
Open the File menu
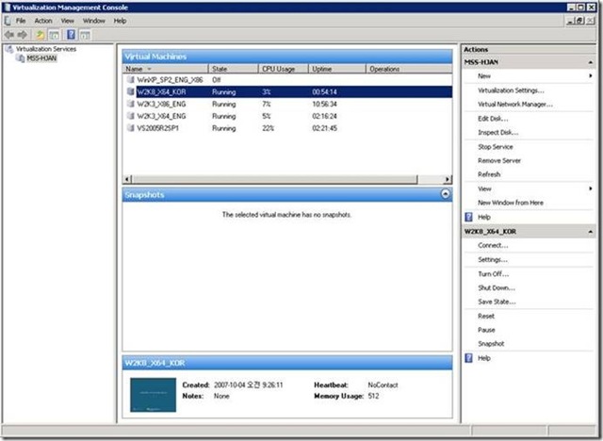pos(21,21)
